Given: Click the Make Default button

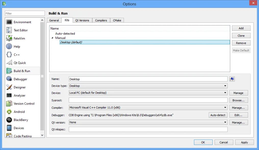Looking at the screenshot, I should [x=241, y=50].
